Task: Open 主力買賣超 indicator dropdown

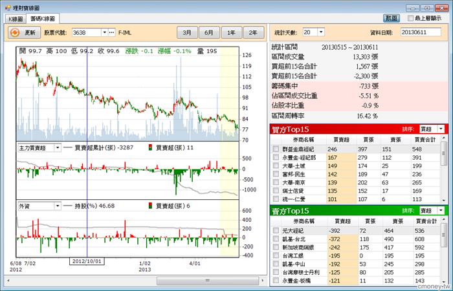Action: tap(58, 148)
